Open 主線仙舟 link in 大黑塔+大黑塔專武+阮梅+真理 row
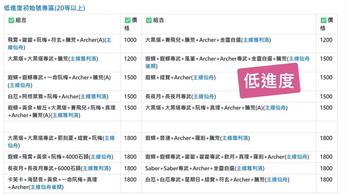This screenshot has width=346, height=194. point(276,108)
